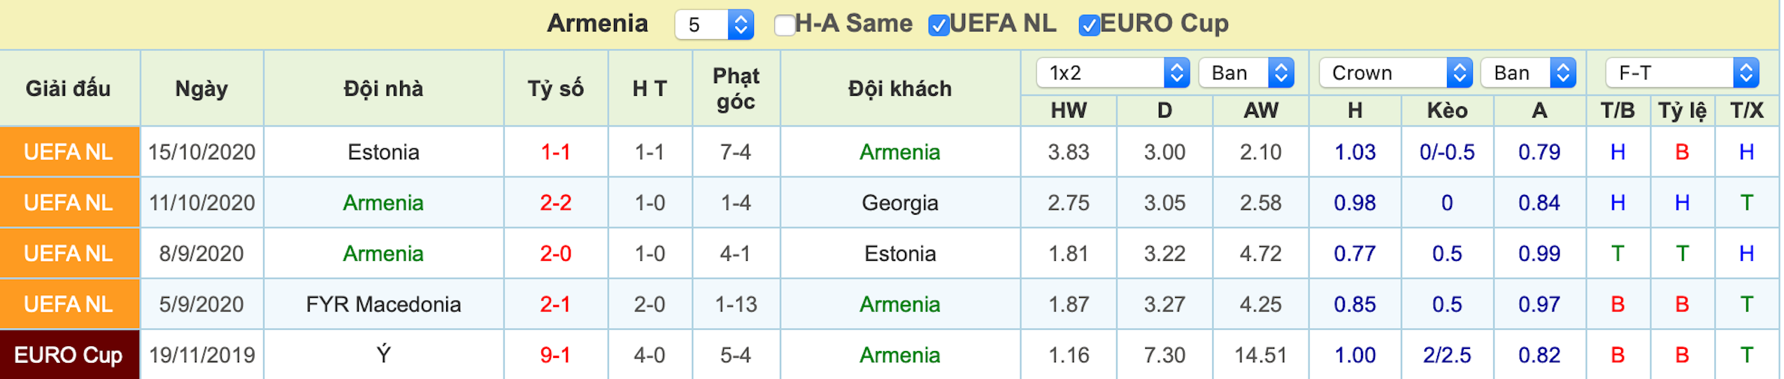Image resolution: width=1784 pixels, height=379 pixels.
Task: Open the Crown bookmaker dropdown
Action: point(1395,73)
